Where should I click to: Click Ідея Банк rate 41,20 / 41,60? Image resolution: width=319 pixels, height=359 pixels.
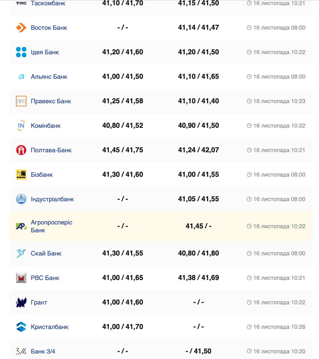[122, 52]
